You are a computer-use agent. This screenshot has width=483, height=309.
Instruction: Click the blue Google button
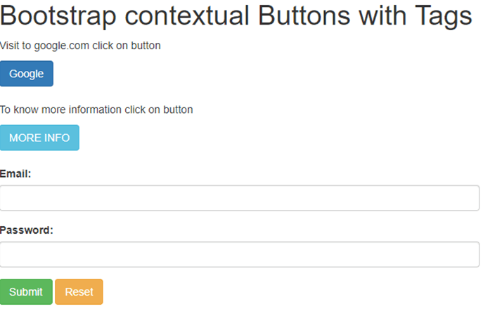pyautogui.click(x=27, y=74)
